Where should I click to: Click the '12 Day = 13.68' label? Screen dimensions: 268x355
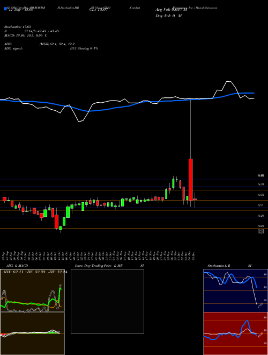click(21, 10)
